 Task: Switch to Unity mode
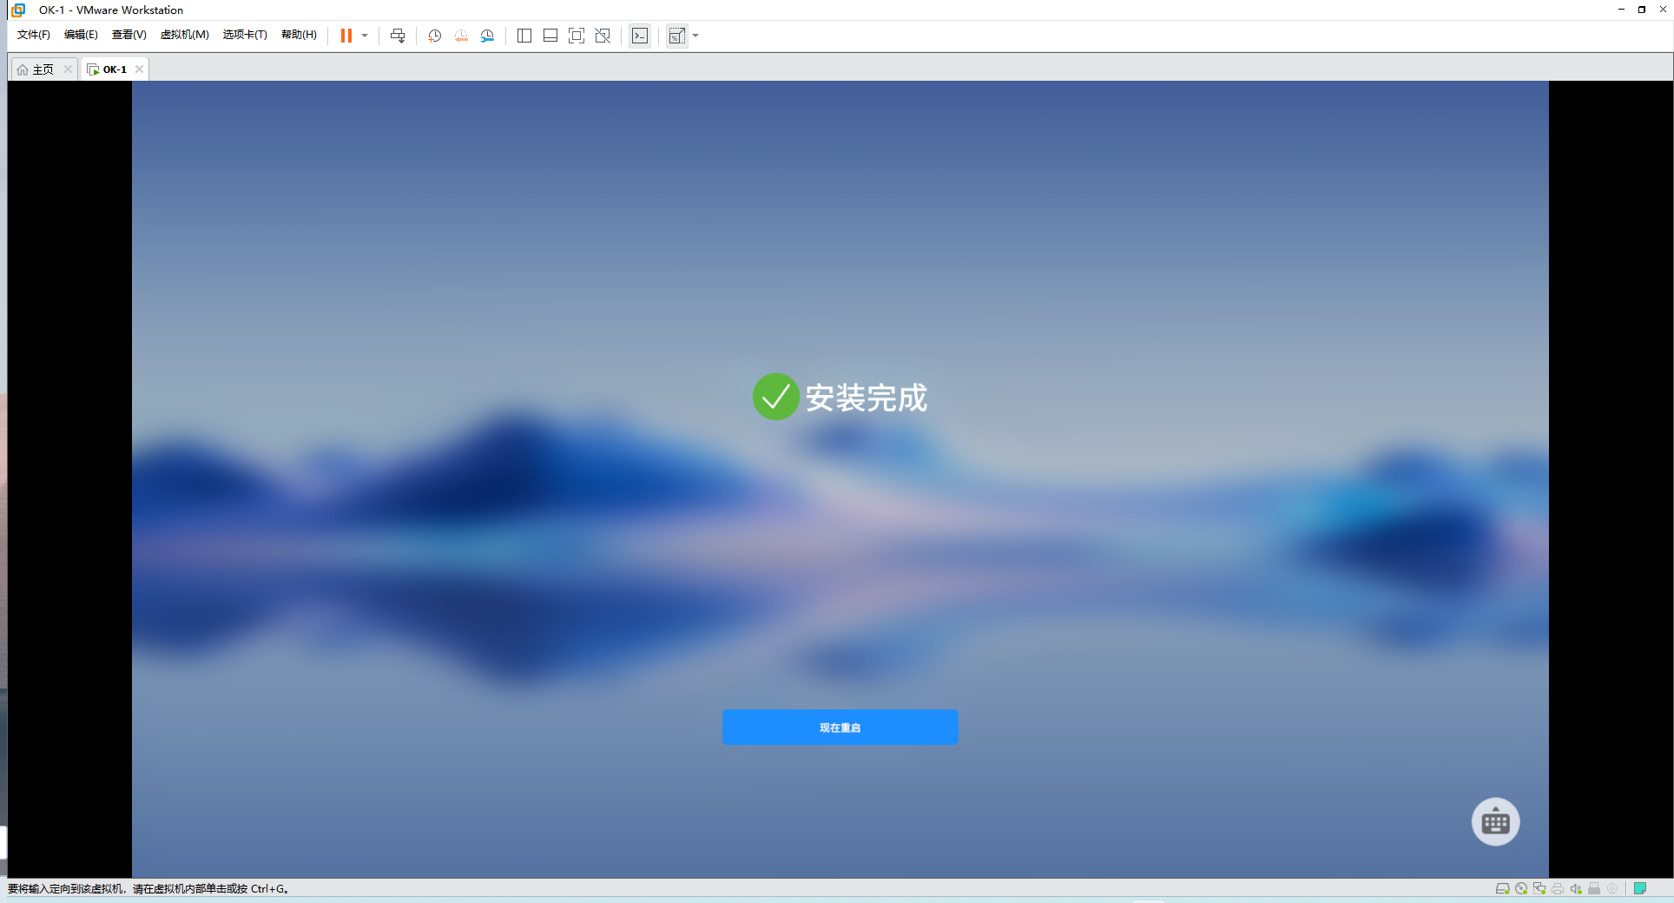coord(603,36)
